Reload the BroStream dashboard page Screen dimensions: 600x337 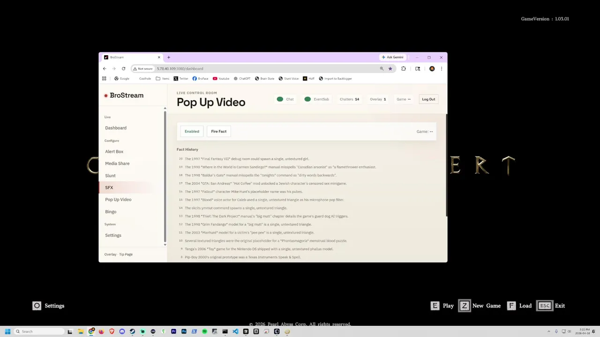123,68
